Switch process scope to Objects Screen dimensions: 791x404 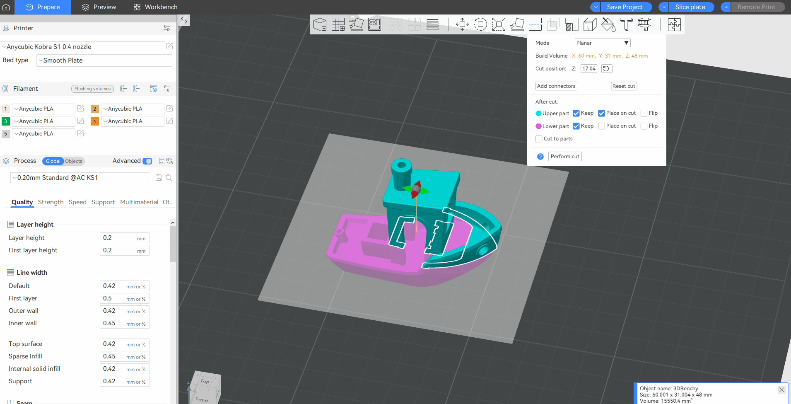pyautogui.click(x=74, y=161)
